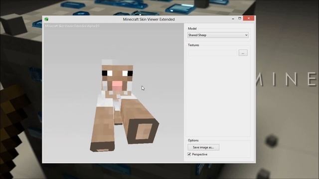Click the Textures browse (...) button
319x179 pixels.
(x=243, y=53)
